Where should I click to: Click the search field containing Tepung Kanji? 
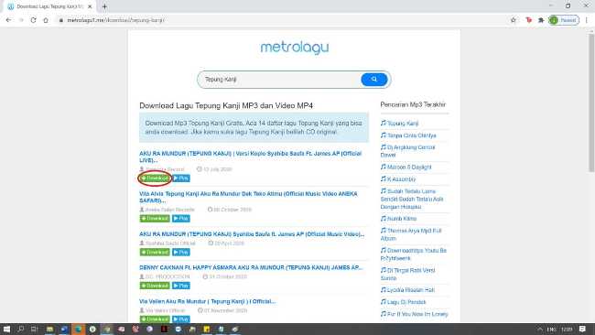pyautogui.click(x=279, y=80)
